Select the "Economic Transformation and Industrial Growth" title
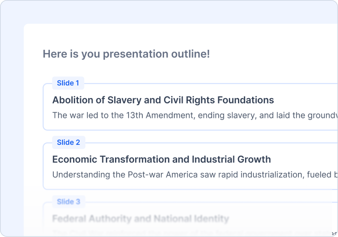Screen dimensions: 338x237 162,159
